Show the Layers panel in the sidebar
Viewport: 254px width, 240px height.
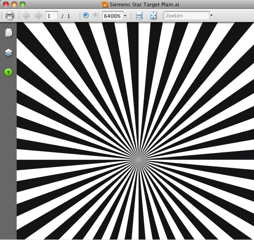pos(8,52)
